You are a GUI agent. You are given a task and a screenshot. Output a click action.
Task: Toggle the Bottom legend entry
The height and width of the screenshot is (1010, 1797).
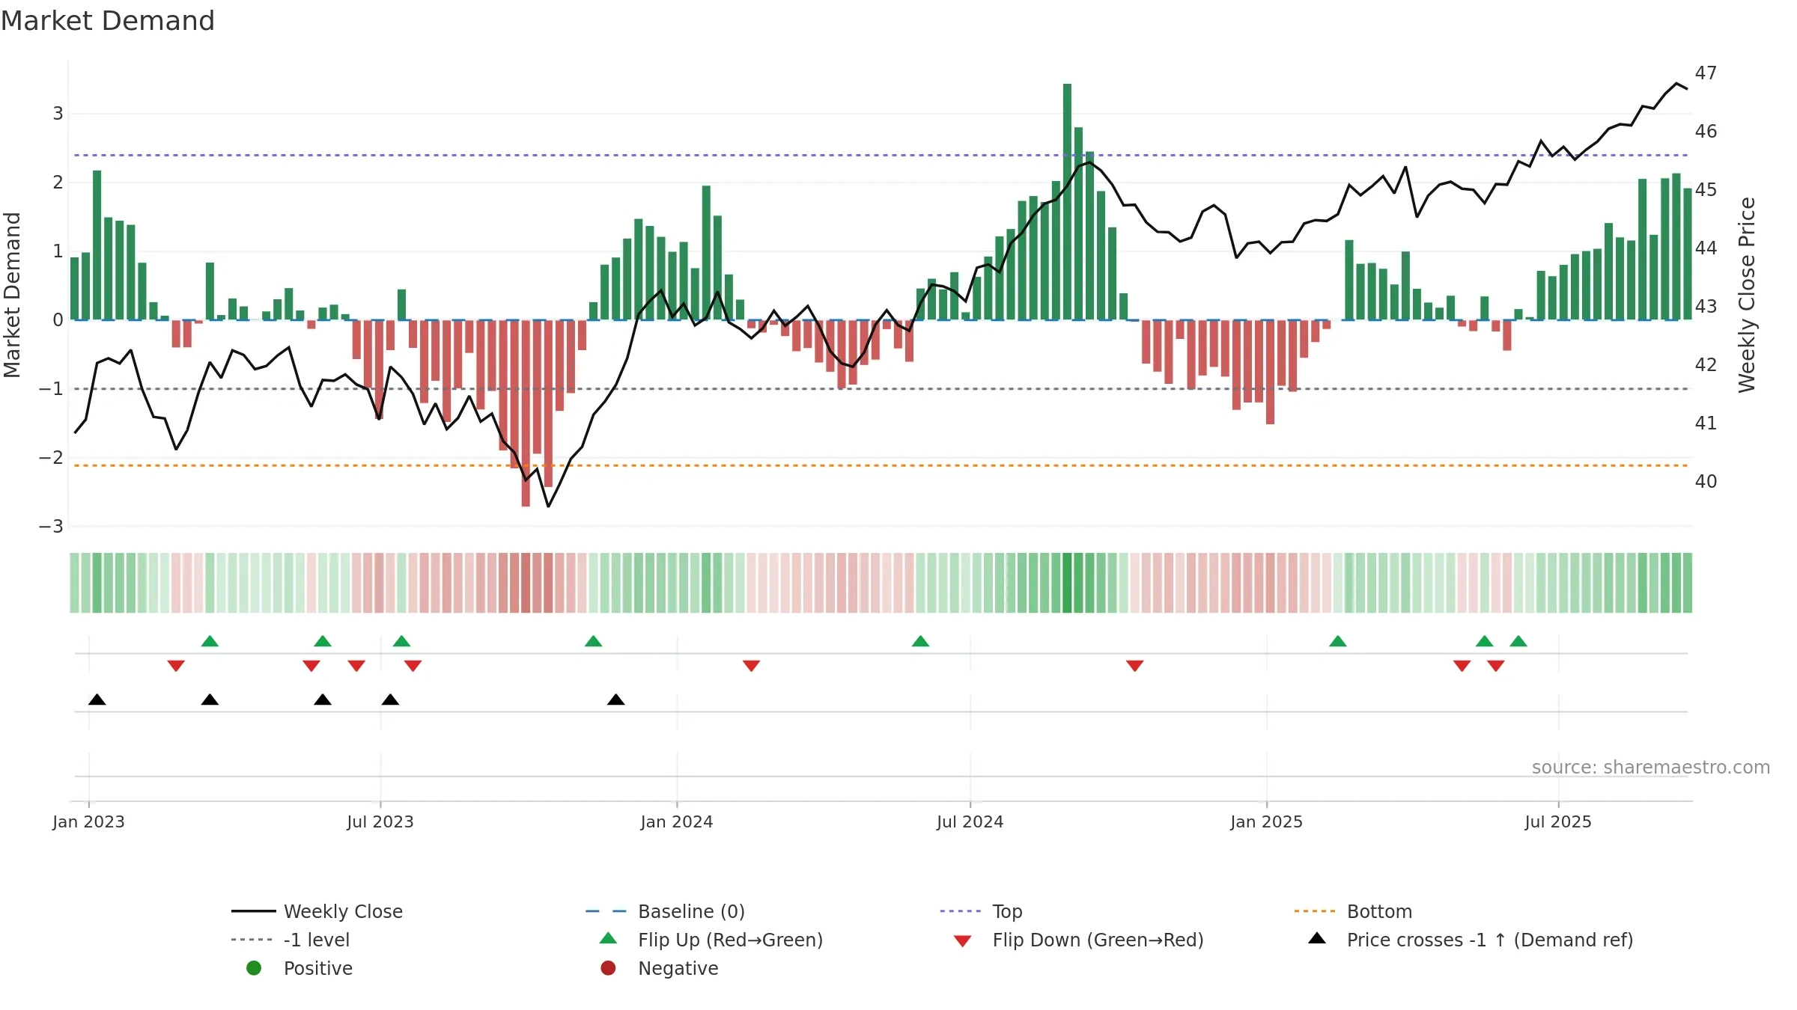1353,911
